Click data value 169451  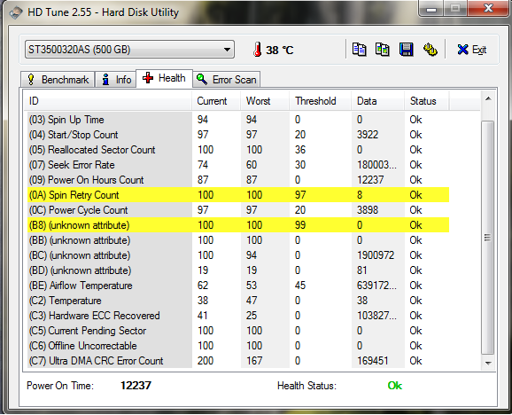[x=373, y=360]
